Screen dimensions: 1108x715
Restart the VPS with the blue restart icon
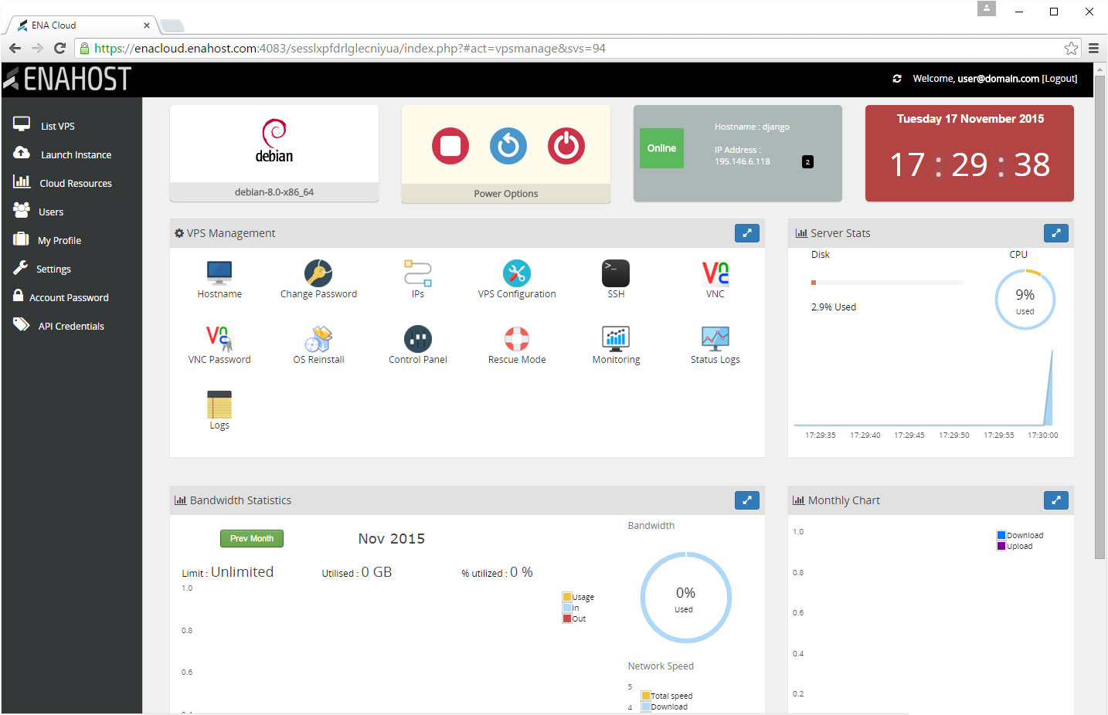(508, 146)
